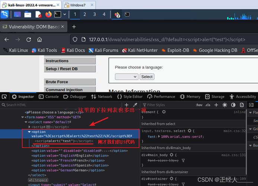The width and height of the screenshot is (258, 186).
Task: Open the Kali dragon applications menu
Action: coord(4,15)
